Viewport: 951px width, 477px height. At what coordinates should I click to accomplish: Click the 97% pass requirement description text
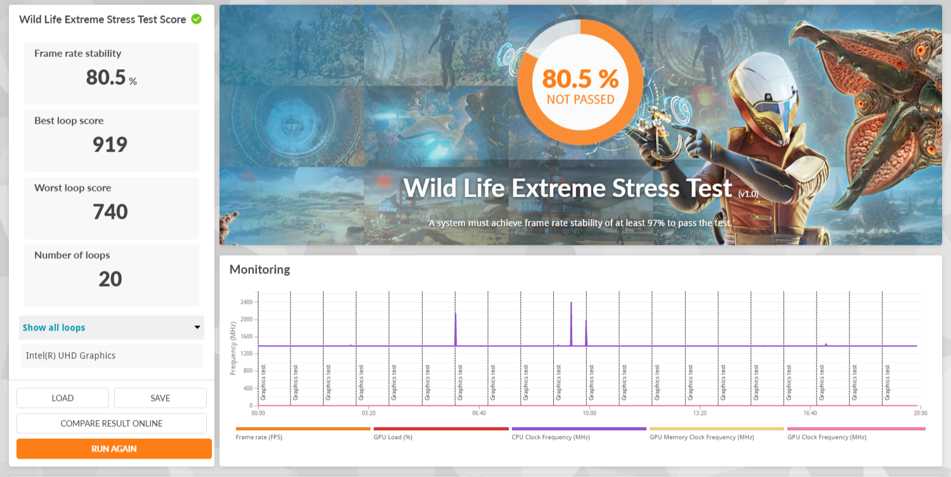[x=580, y=223]
